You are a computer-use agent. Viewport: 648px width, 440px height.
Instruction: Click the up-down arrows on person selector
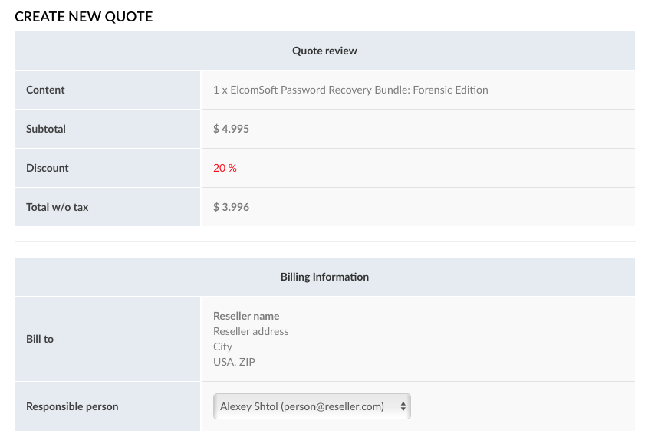point(403,406)
